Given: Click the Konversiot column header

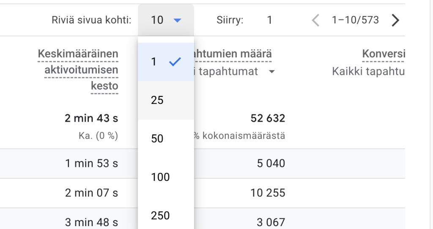Looking at the screenshot, I should [383, 54].
